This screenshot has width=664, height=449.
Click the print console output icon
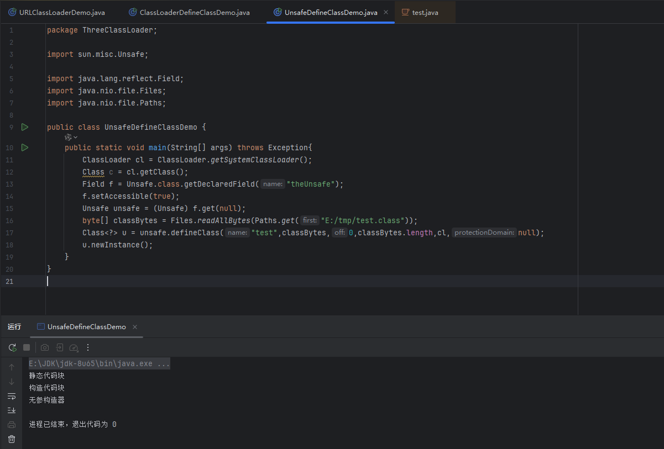(x=12, y=425)
